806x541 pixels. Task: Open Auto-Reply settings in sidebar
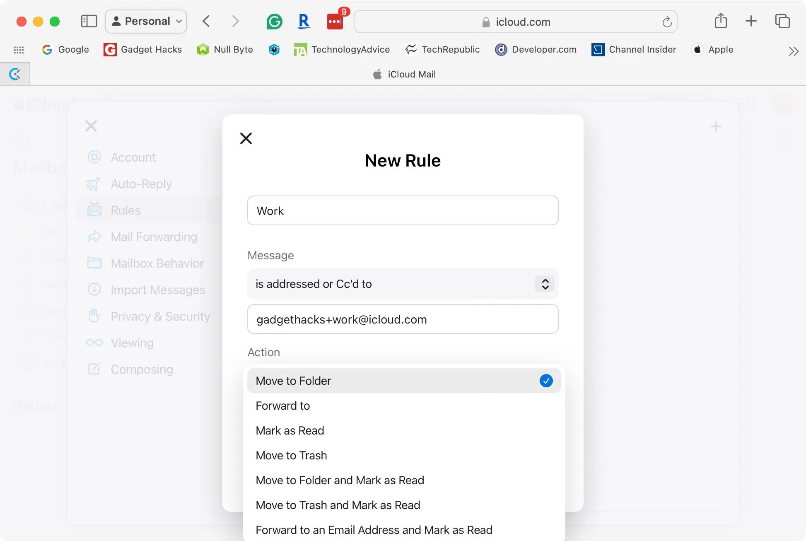(129, 184)
